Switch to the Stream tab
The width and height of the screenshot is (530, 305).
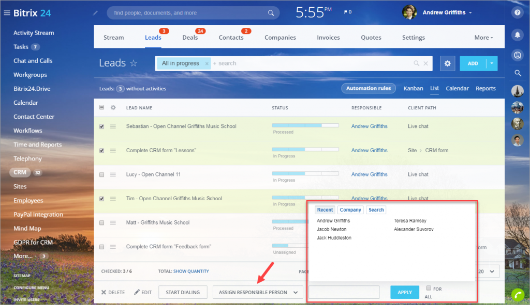click(x=113, y=37)
